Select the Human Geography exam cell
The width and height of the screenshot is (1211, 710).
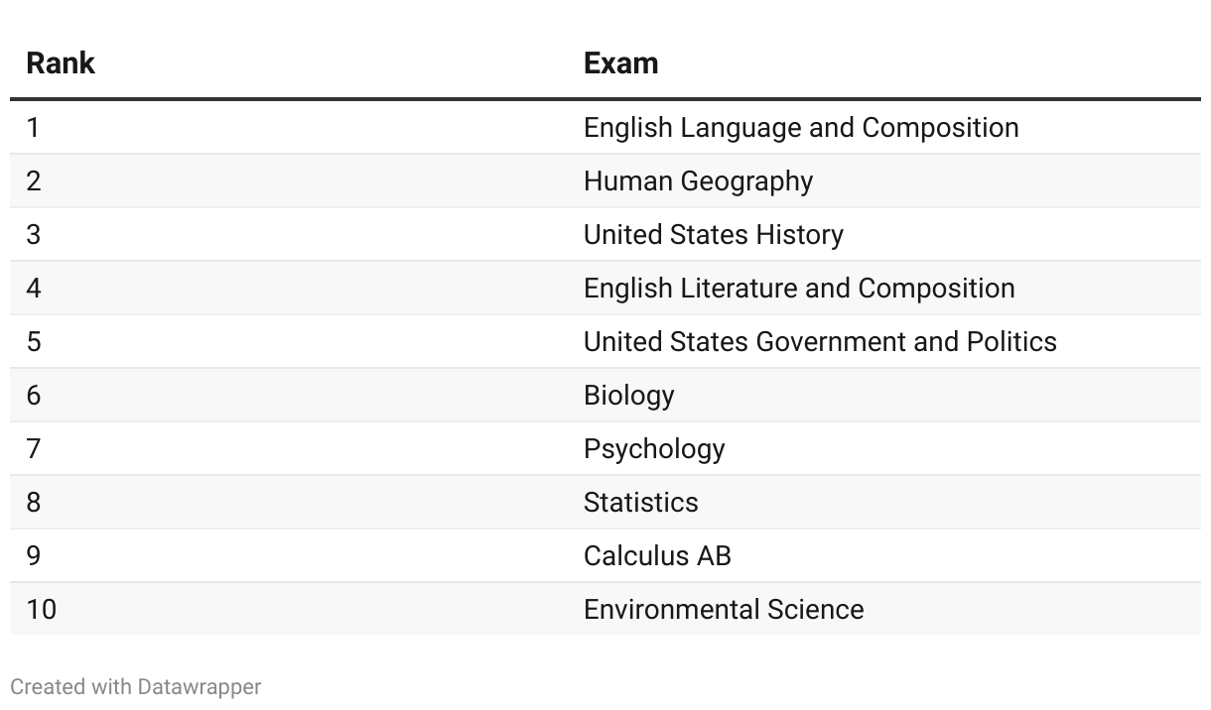click(x=698, y=180)
